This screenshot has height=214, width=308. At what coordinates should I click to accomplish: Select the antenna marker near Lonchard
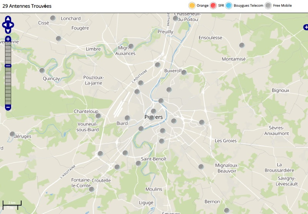53,18
